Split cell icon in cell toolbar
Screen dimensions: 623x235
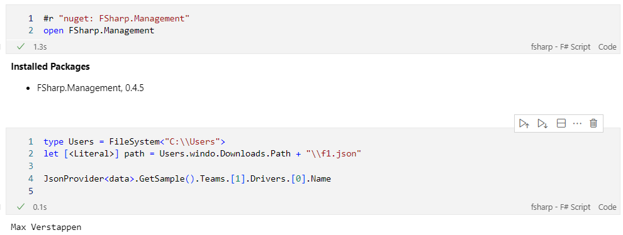pos(561,123)
